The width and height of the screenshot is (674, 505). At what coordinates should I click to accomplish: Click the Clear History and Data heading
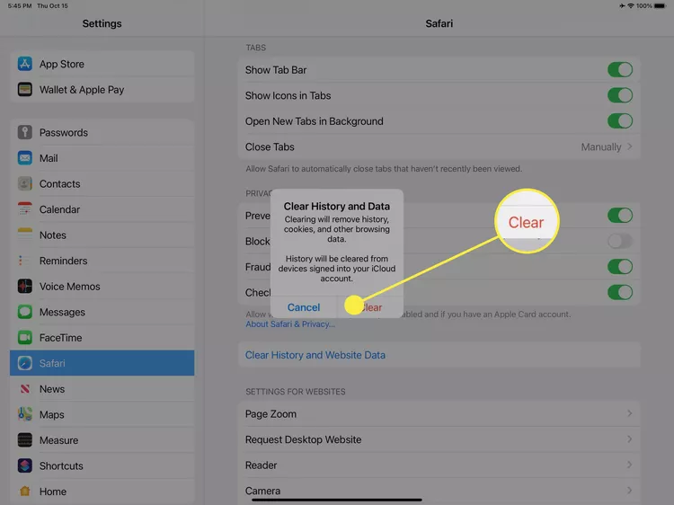click(x=337, y=207)
